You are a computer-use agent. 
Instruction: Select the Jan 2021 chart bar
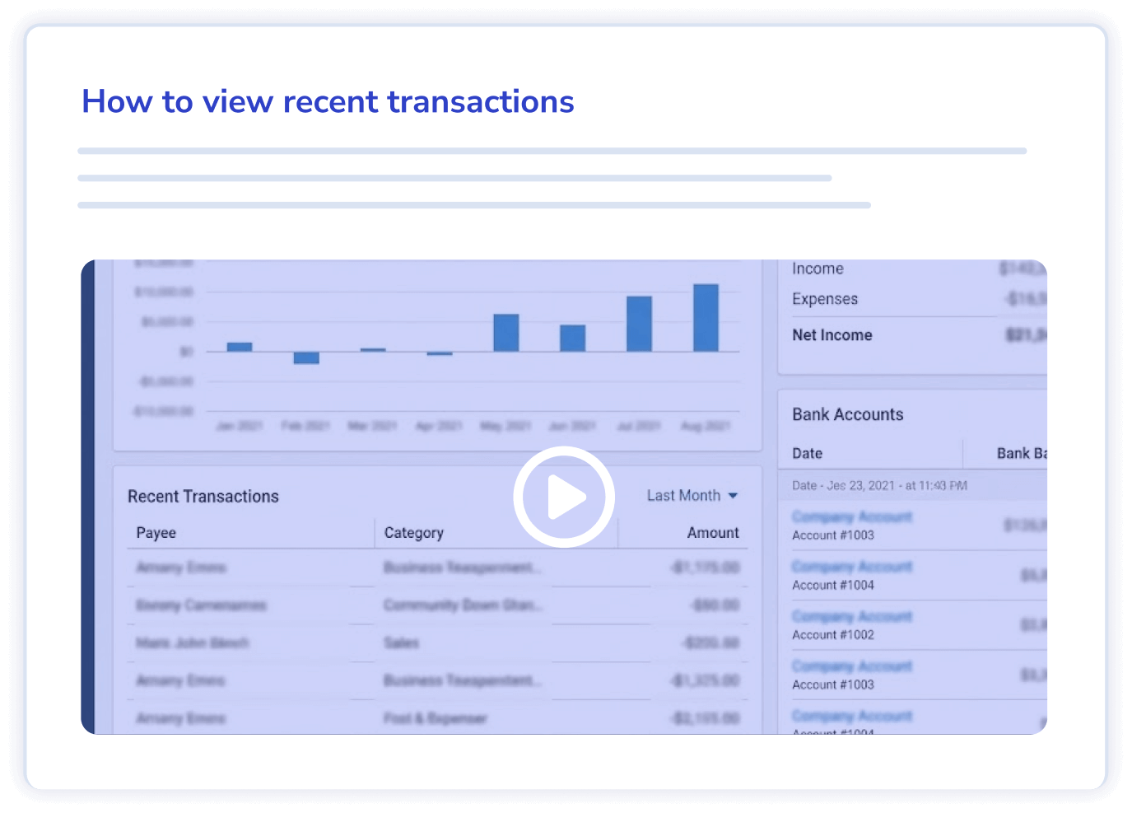coord(240,347)
